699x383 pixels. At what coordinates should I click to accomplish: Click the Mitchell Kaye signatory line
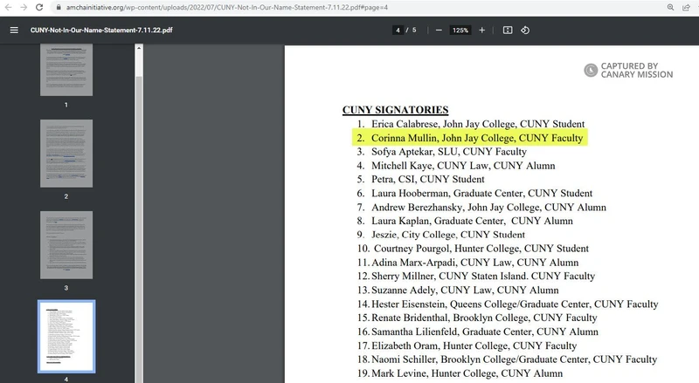coord(456,166)
